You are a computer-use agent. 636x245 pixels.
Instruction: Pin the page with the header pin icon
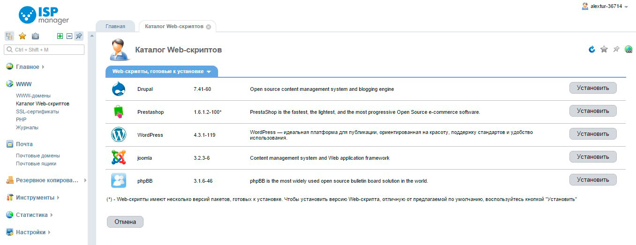click(x=616, y=49)
